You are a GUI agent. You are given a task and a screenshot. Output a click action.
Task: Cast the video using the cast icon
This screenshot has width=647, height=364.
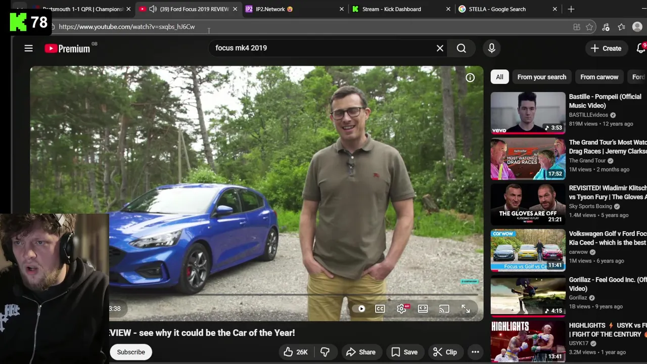pos(444,308)
